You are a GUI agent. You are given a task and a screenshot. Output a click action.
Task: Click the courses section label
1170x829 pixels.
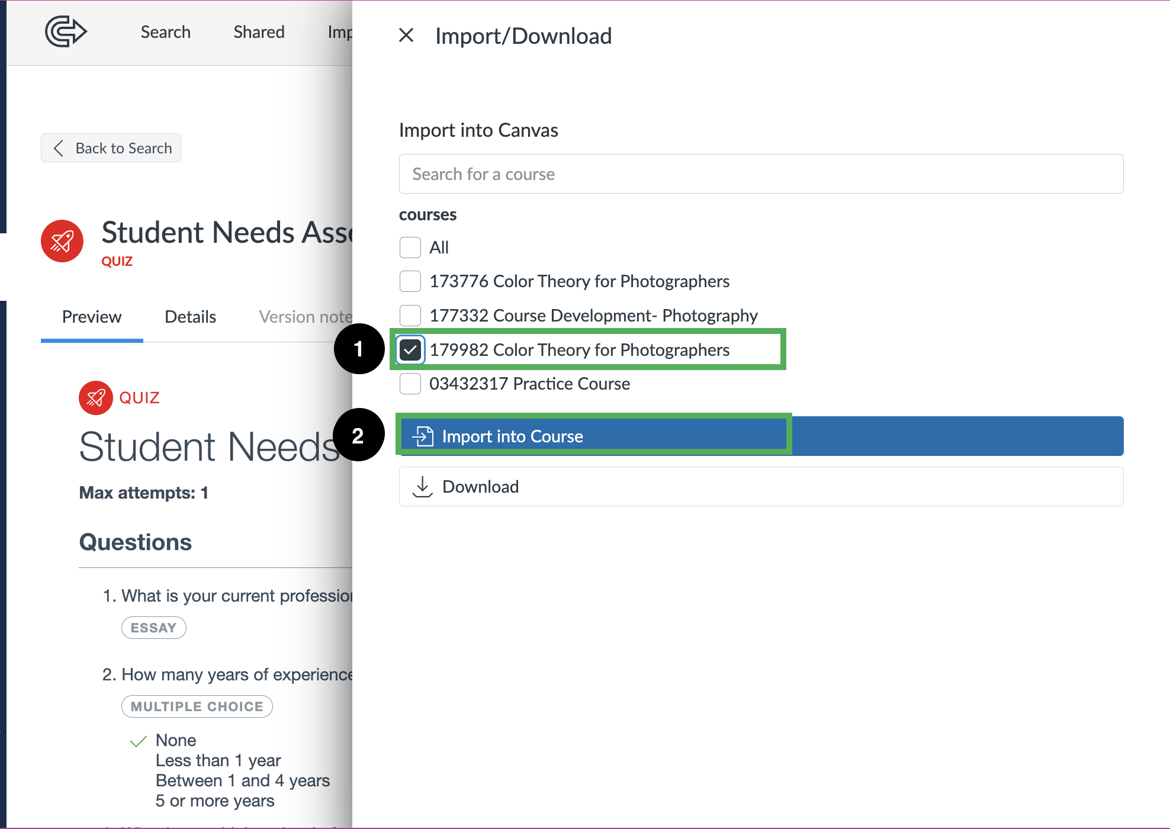click(x=427, y=214)
